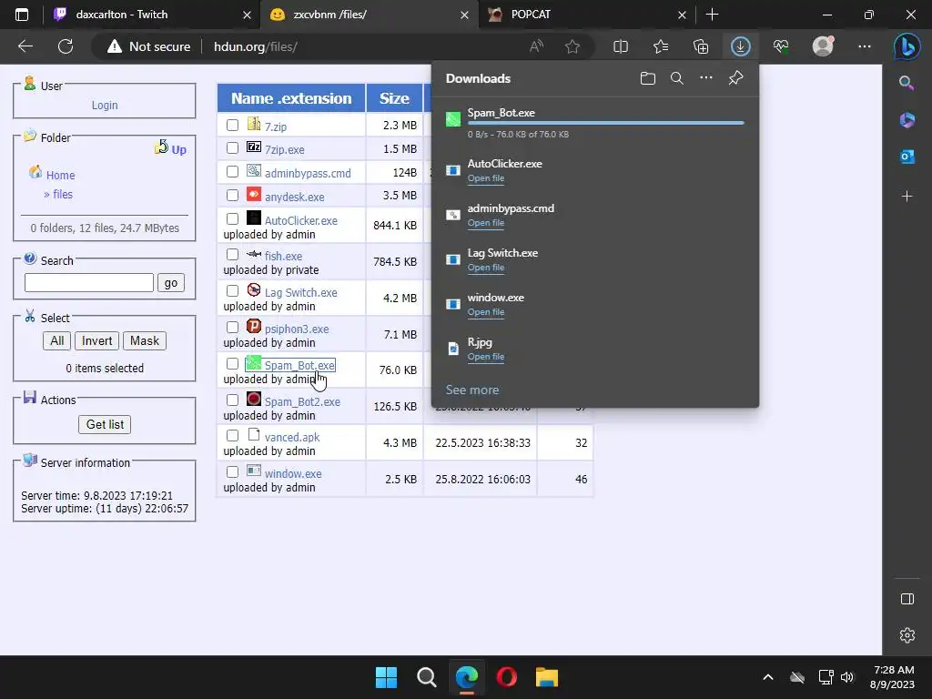Click the Not secure site warning

[148, 46]
